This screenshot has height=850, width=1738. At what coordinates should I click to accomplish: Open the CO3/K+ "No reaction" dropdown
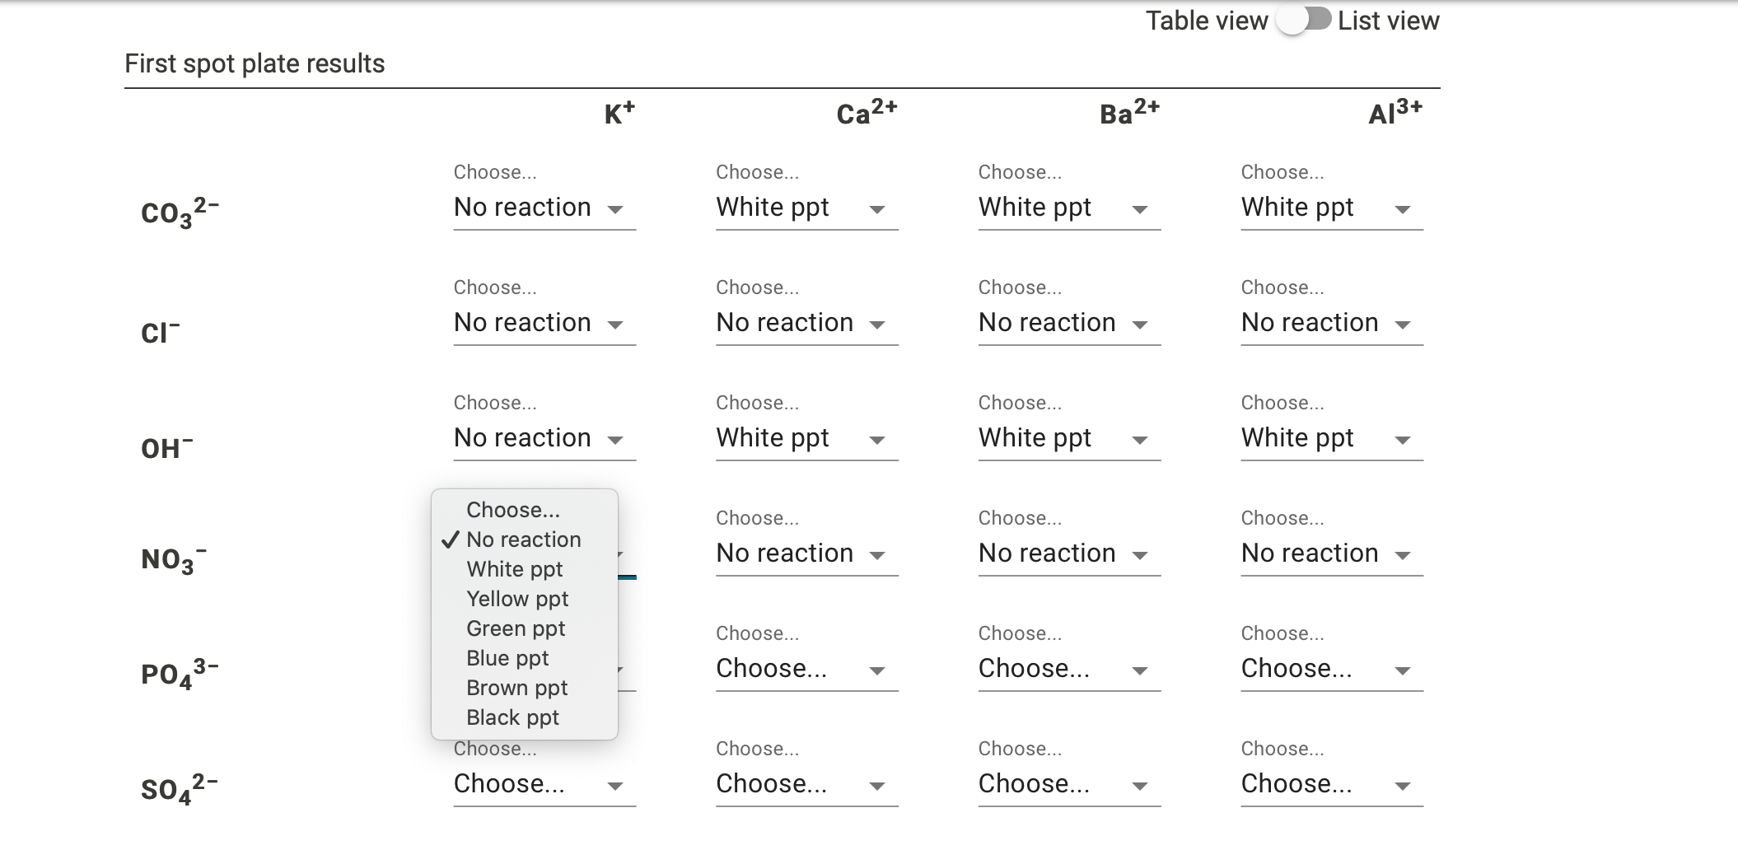click(x=544, y=208)
